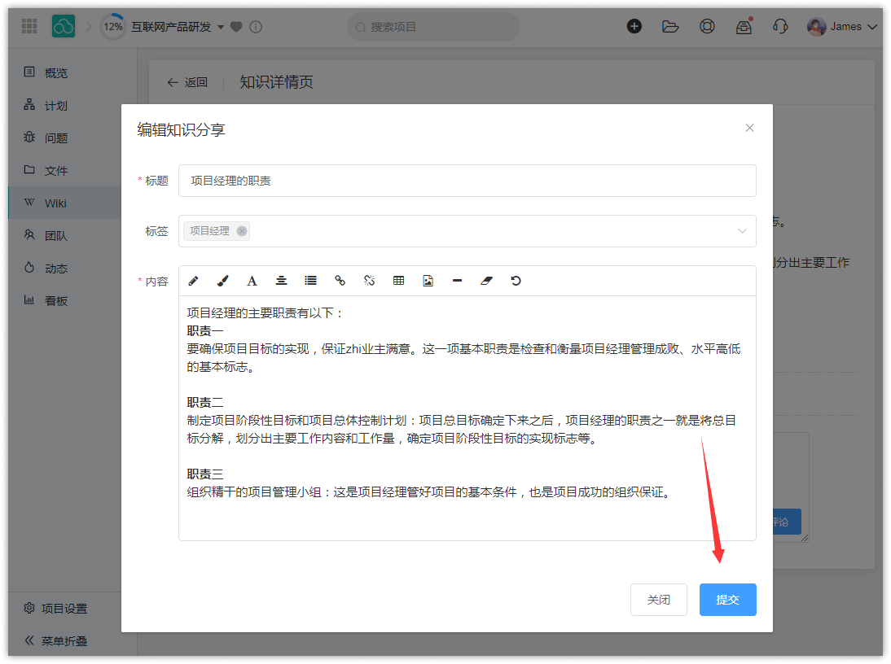Open the folder icon in header
This screenshot has height=664, width=891.
pos(670,26)
